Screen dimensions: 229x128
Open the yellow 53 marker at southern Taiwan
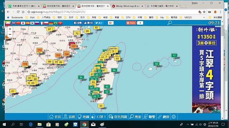click(x=101, y=106)
